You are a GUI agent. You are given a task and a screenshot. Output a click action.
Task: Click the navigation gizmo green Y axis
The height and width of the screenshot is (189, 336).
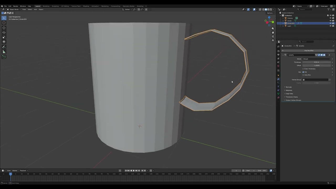(273, 22)
